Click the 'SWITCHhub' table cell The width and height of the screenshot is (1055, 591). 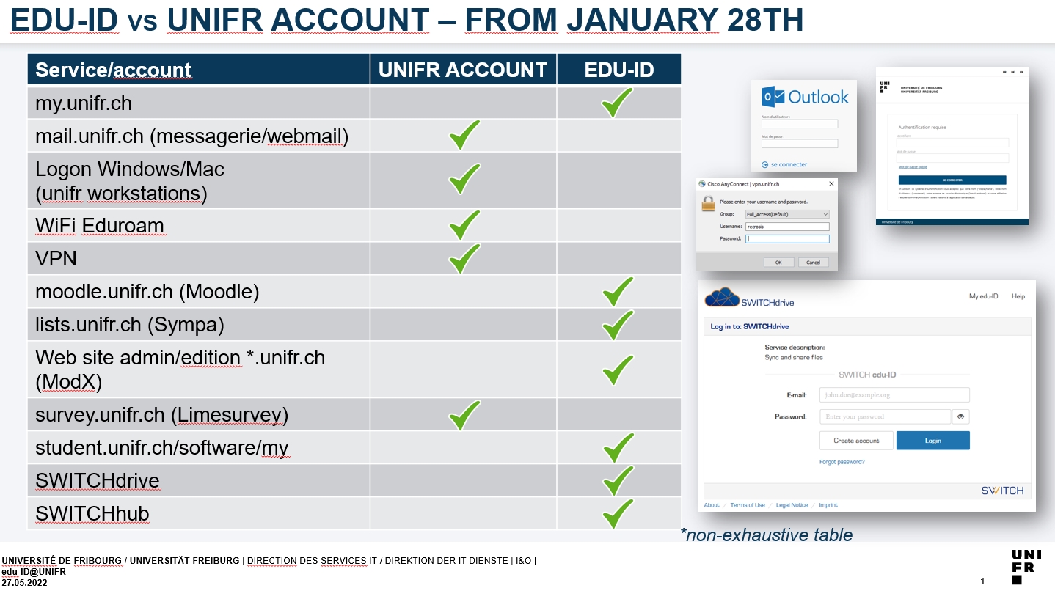pyautogui.click(x=199, y=513)
